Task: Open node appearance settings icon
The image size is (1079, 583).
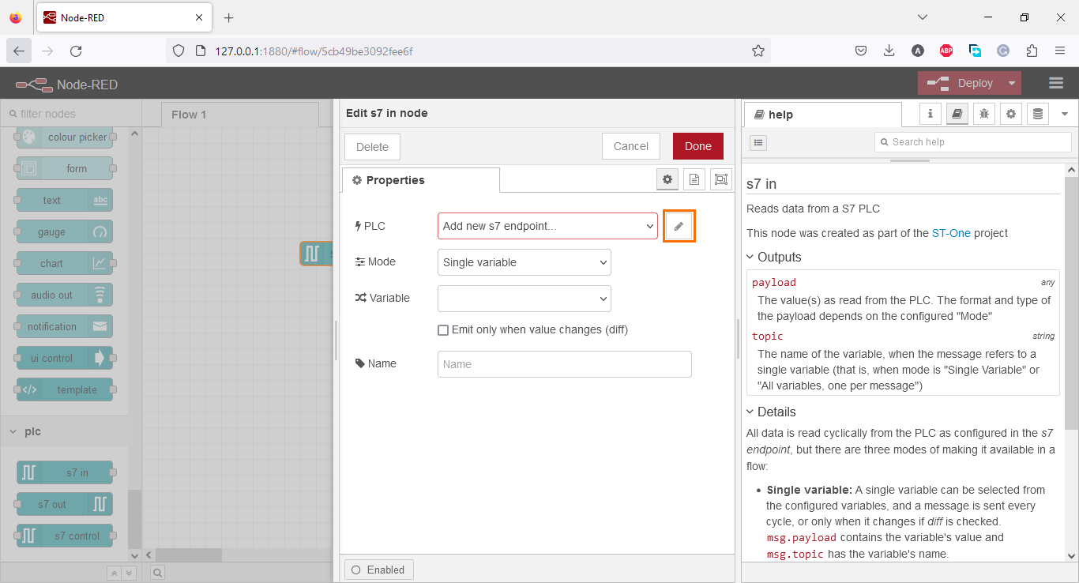Action: click(x=721, y=179)
